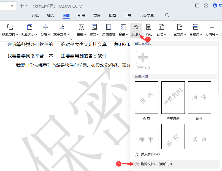Viewport: 222px width, 171px height.
Task: Expand the 目录页 dropdown arrow
Action: click(201, 34)
